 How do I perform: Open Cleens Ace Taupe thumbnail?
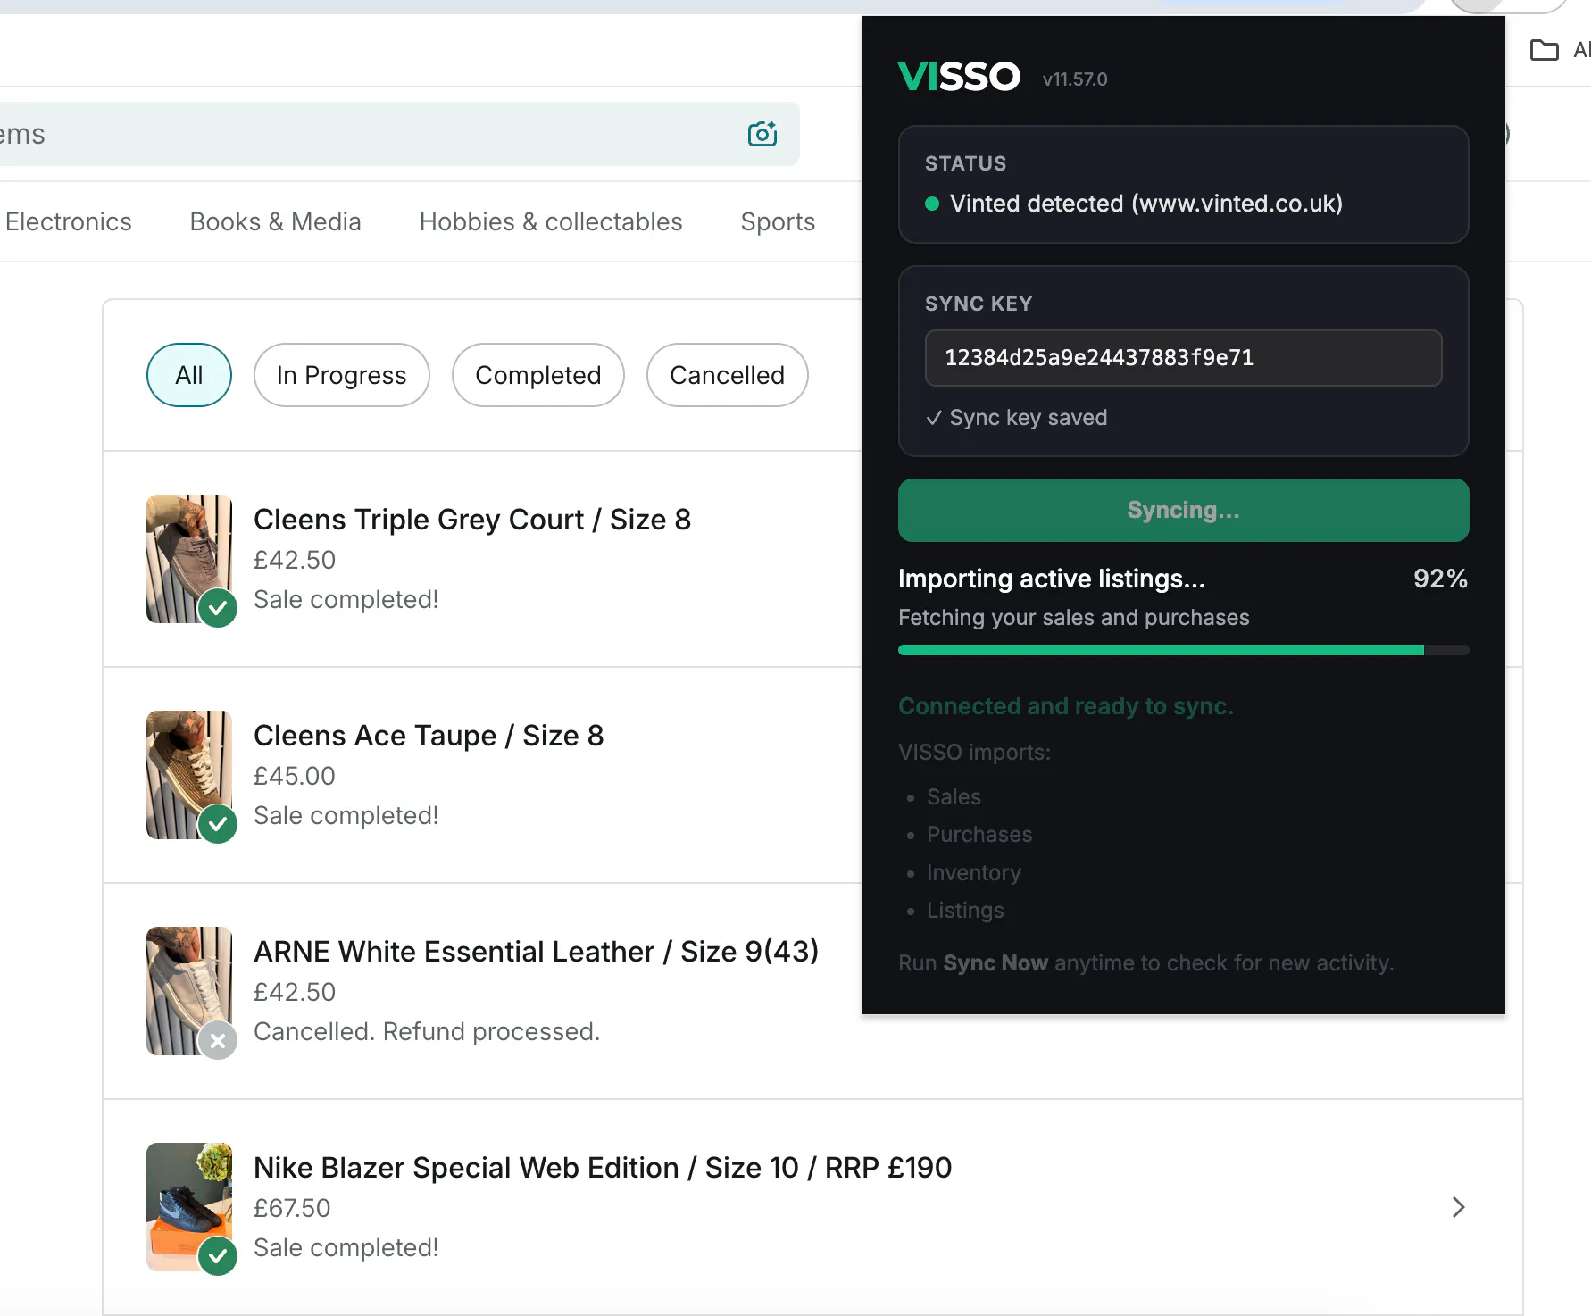pos(189,775)
